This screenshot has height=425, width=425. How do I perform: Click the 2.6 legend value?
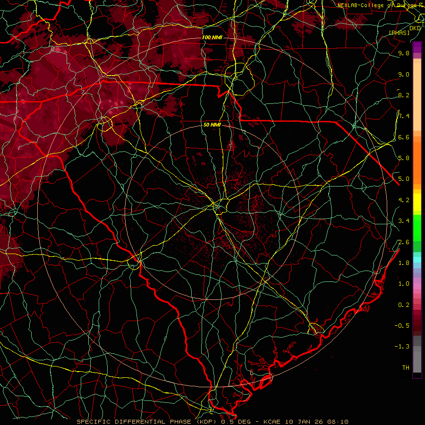tap(404, 242)
